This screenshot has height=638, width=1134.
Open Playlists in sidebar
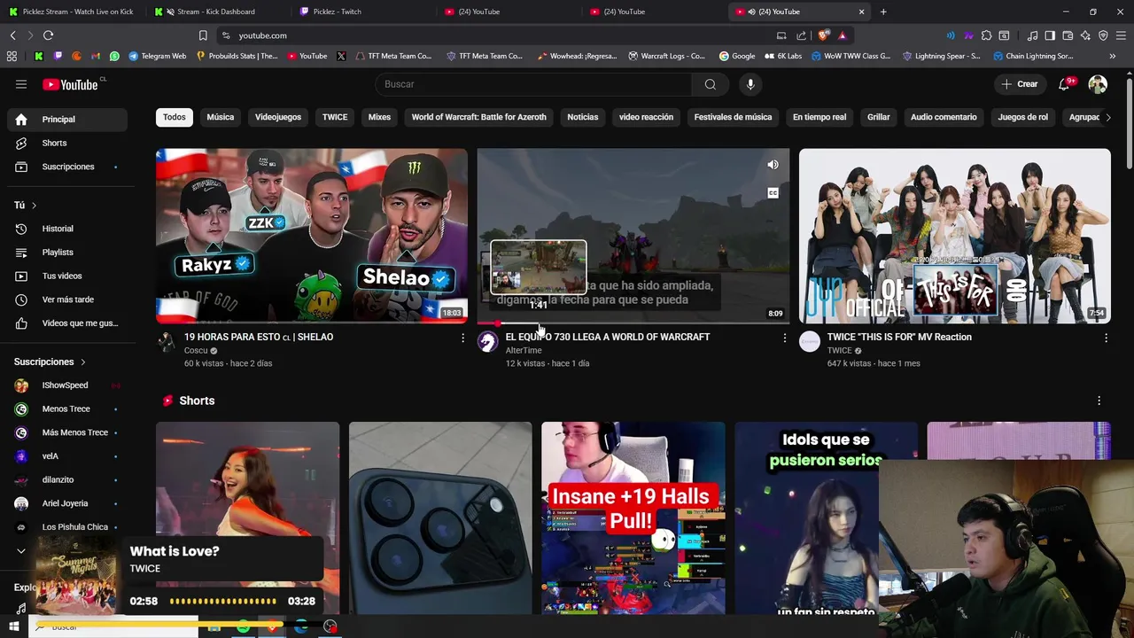[67, 253]
